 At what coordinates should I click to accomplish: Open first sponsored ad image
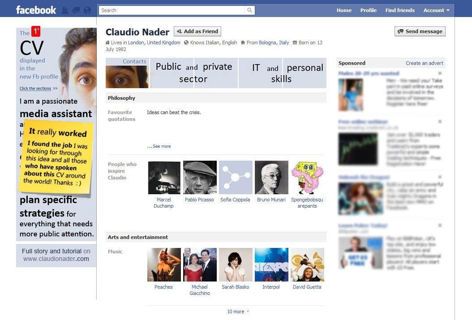pos(351,95)
